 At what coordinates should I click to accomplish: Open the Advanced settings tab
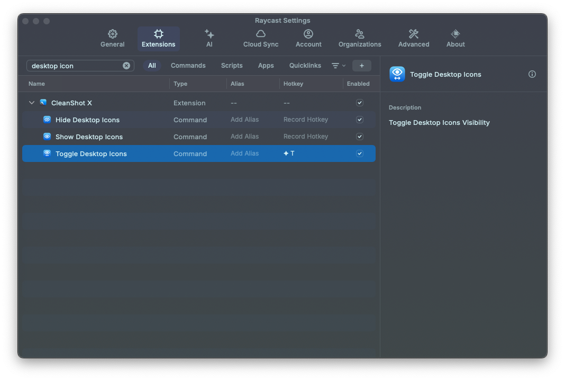pyautogui.click(x=414, y=39)
